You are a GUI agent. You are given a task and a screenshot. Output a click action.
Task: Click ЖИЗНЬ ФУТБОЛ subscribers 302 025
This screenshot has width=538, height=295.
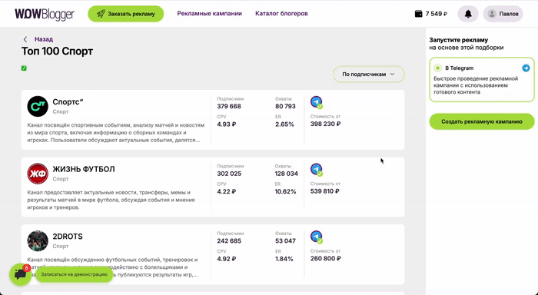229,174
